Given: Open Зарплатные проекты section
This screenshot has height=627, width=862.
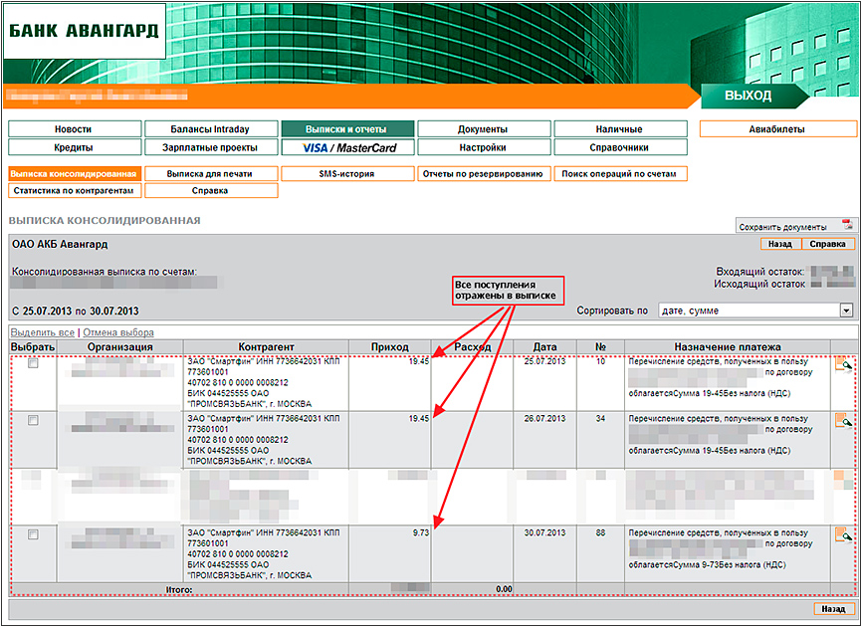Looking at the screenshot, I should tap(211, 147).
